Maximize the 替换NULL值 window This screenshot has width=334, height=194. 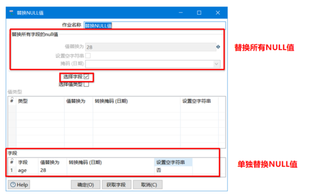[x=199, y=13]
